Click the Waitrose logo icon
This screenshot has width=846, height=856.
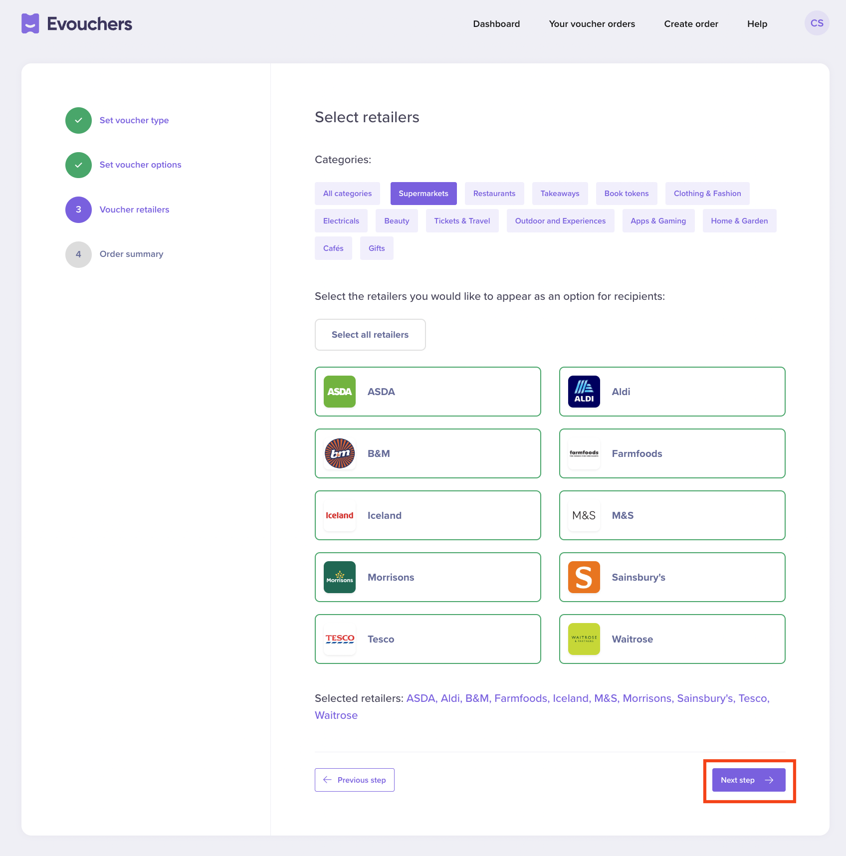[584, 639]
